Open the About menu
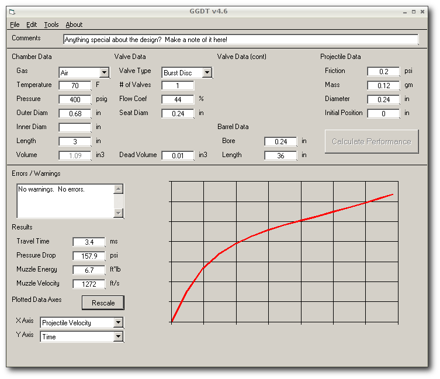Image resolution: width=440 pixels, height=379 pixels. (x=74, y=25)
